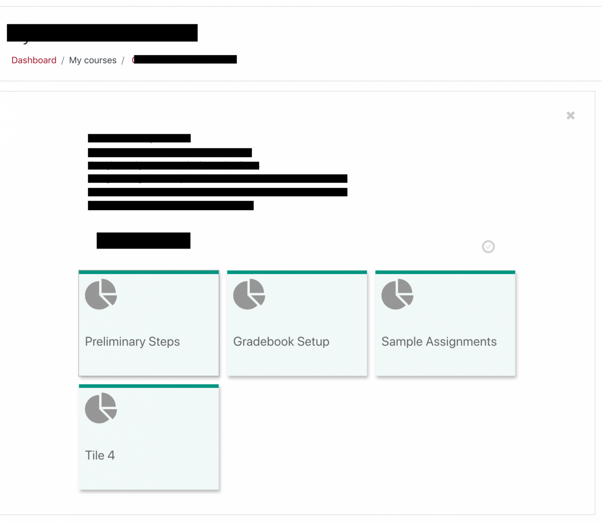Viewport: 602px width, 524px height.
Task: Click the redacted page heading above the breadcrumb
Action: pos(102,33)
